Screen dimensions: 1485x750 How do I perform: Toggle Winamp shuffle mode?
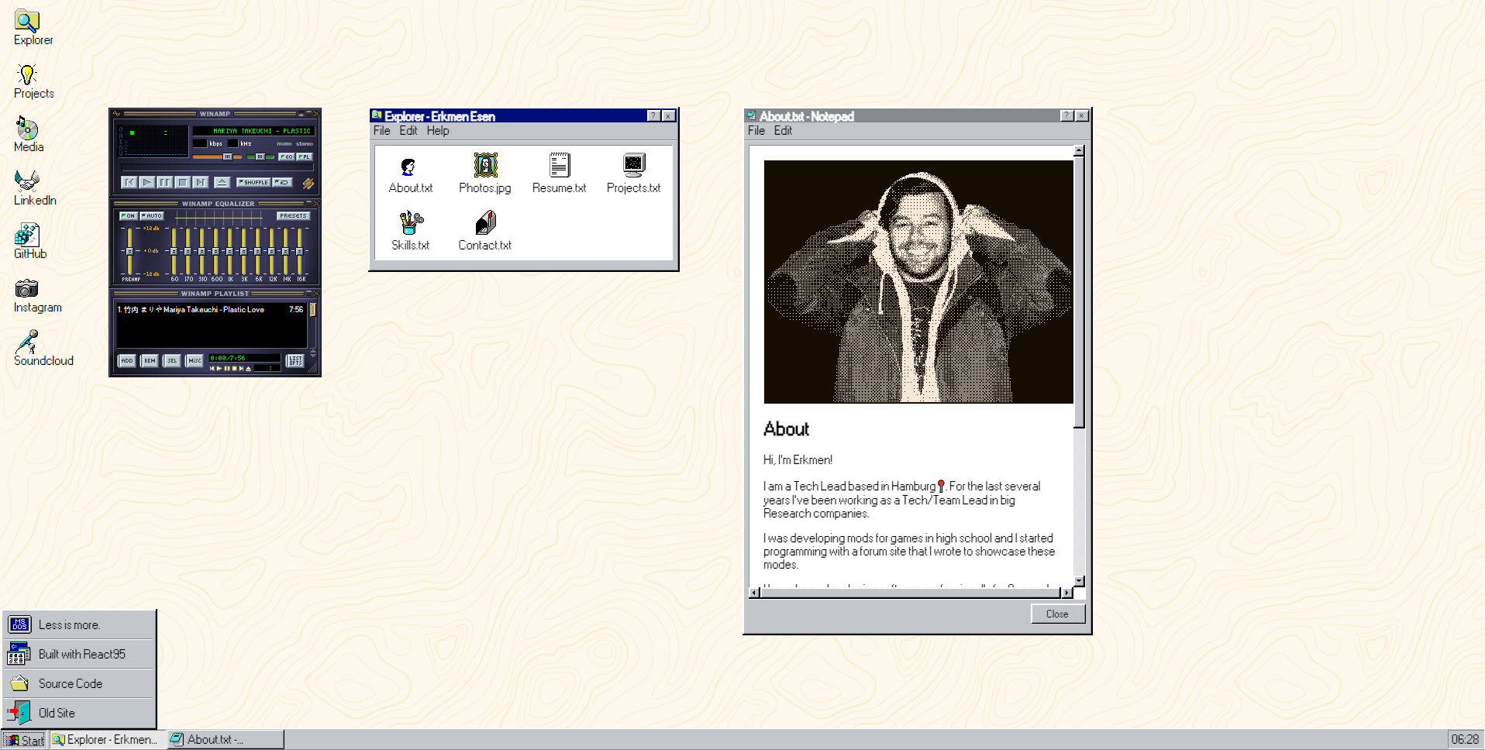253,182
